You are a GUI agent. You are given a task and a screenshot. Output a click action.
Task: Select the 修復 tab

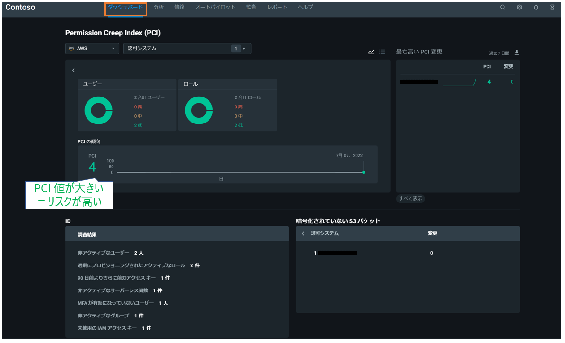[180, 7]
